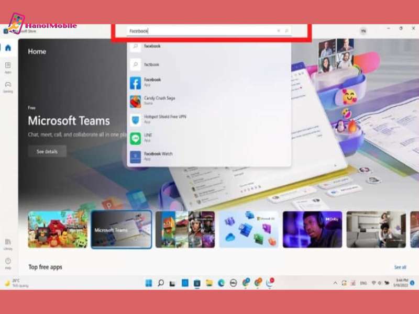Open Dell app on taskbar
The height and width of the screenshot is (314, 419).
(x=233, y=283)
